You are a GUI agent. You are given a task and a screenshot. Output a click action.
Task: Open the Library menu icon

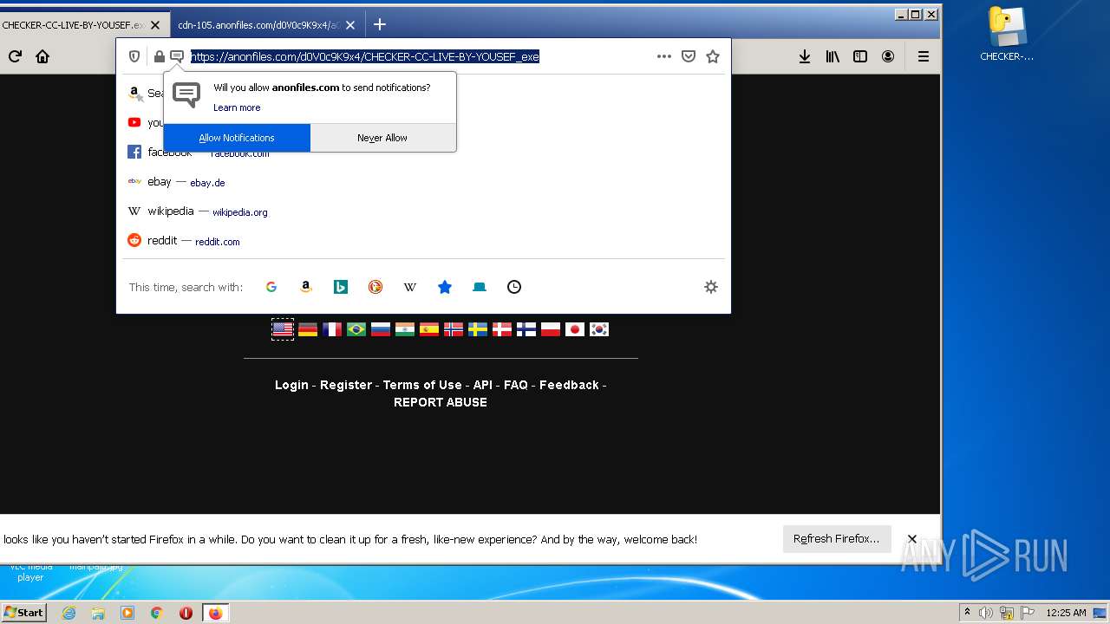832,56
